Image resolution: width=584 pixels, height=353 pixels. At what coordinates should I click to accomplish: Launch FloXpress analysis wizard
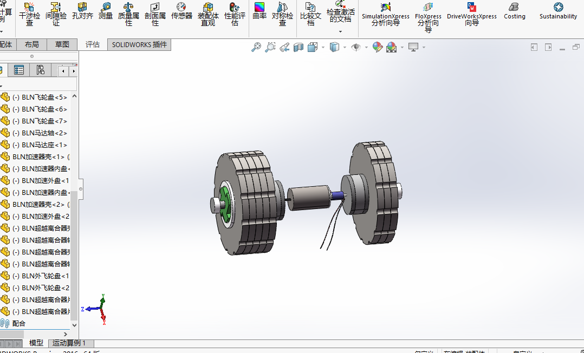pyautogui.click(x=428, y=17)
